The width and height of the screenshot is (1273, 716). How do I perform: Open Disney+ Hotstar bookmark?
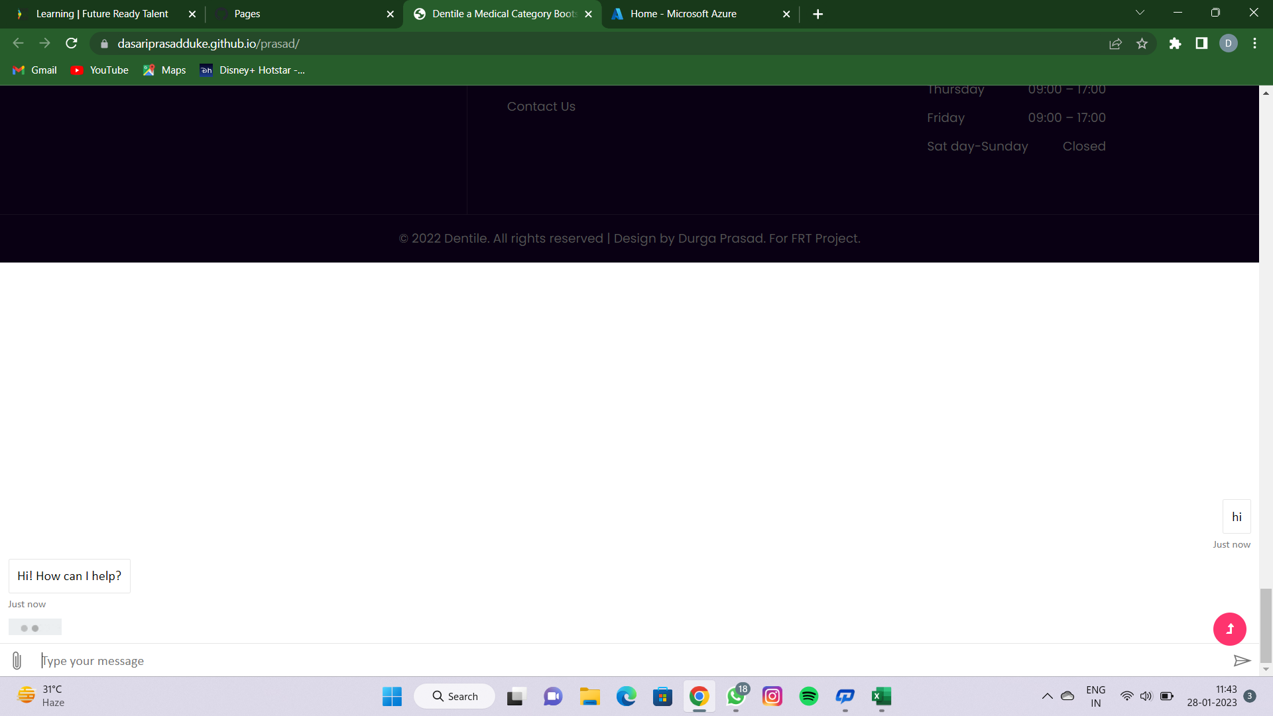[x=253, y=70]
